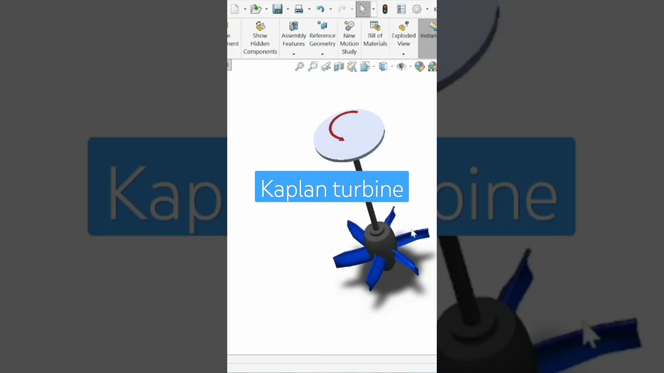Open Display Style cube icon
This screenshot has height=373, width=664.
point(383,66)
